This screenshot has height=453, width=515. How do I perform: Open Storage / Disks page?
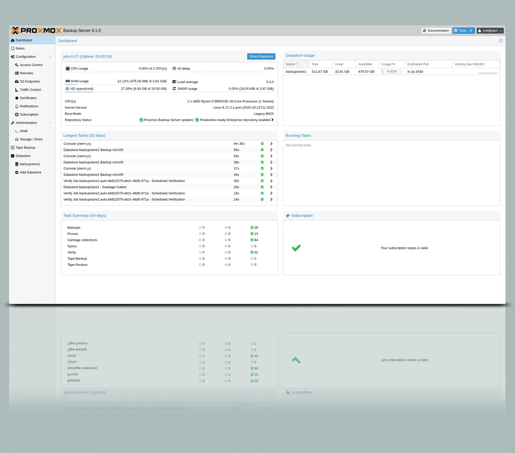click(31, 140)
